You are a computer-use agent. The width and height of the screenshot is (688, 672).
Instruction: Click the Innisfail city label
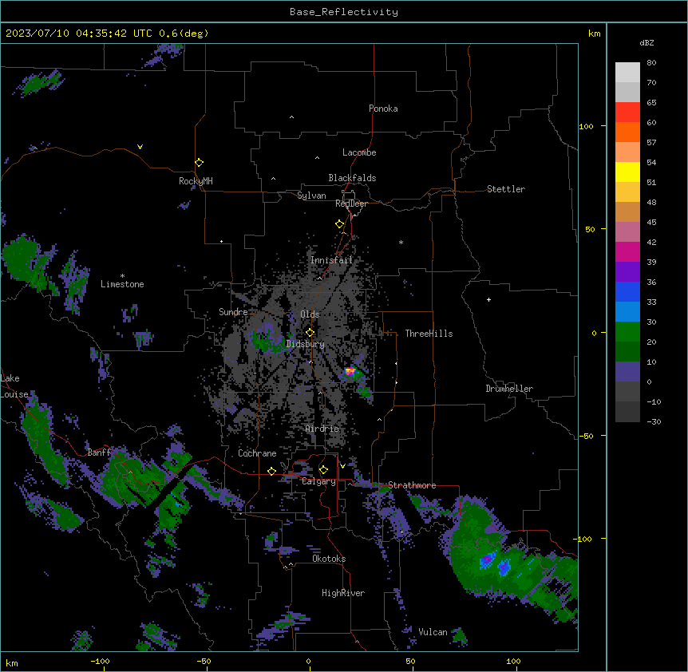coord(332,260)
